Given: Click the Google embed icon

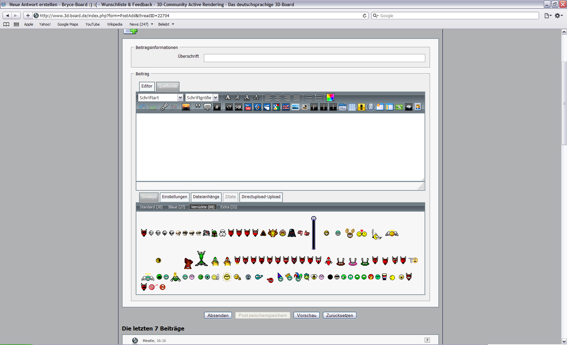Looking at the screenshot, I should tap(276, 107).
